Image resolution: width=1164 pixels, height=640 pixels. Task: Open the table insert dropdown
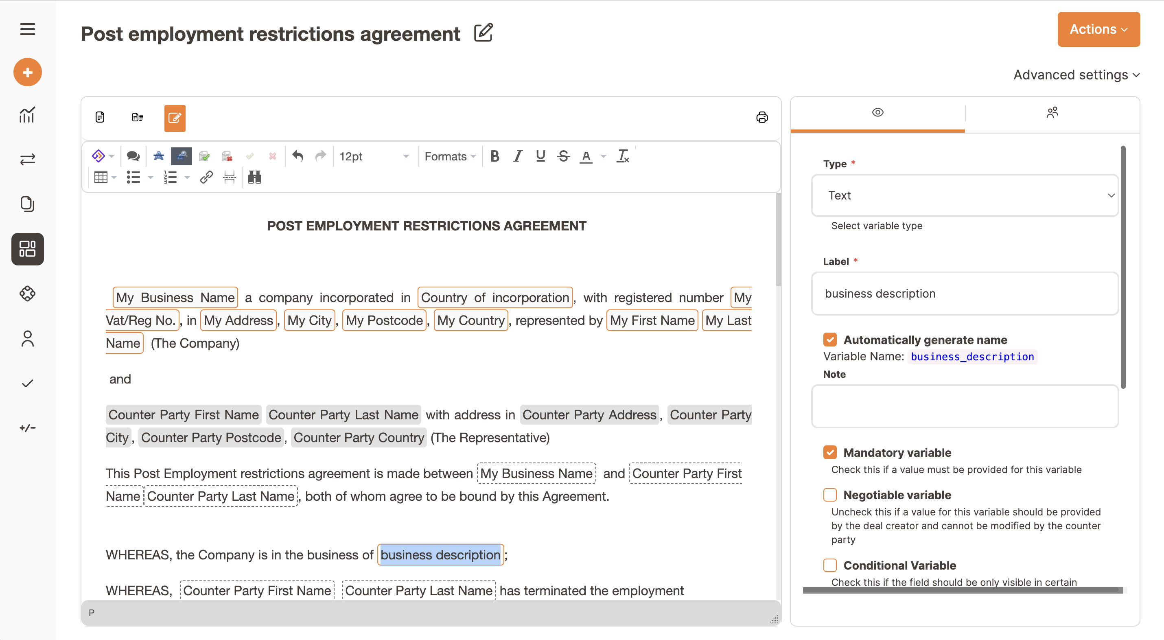pyautogui.click(x=105, y=177)
